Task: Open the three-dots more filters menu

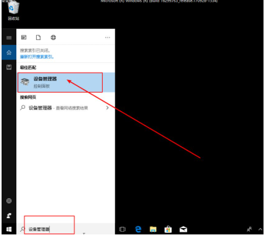Action: coord(107,37)
